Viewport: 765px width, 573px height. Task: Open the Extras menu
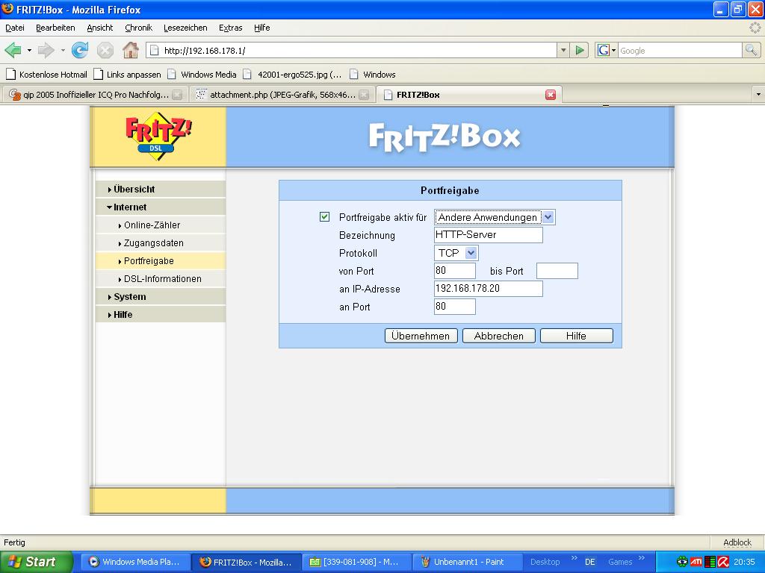230,28
